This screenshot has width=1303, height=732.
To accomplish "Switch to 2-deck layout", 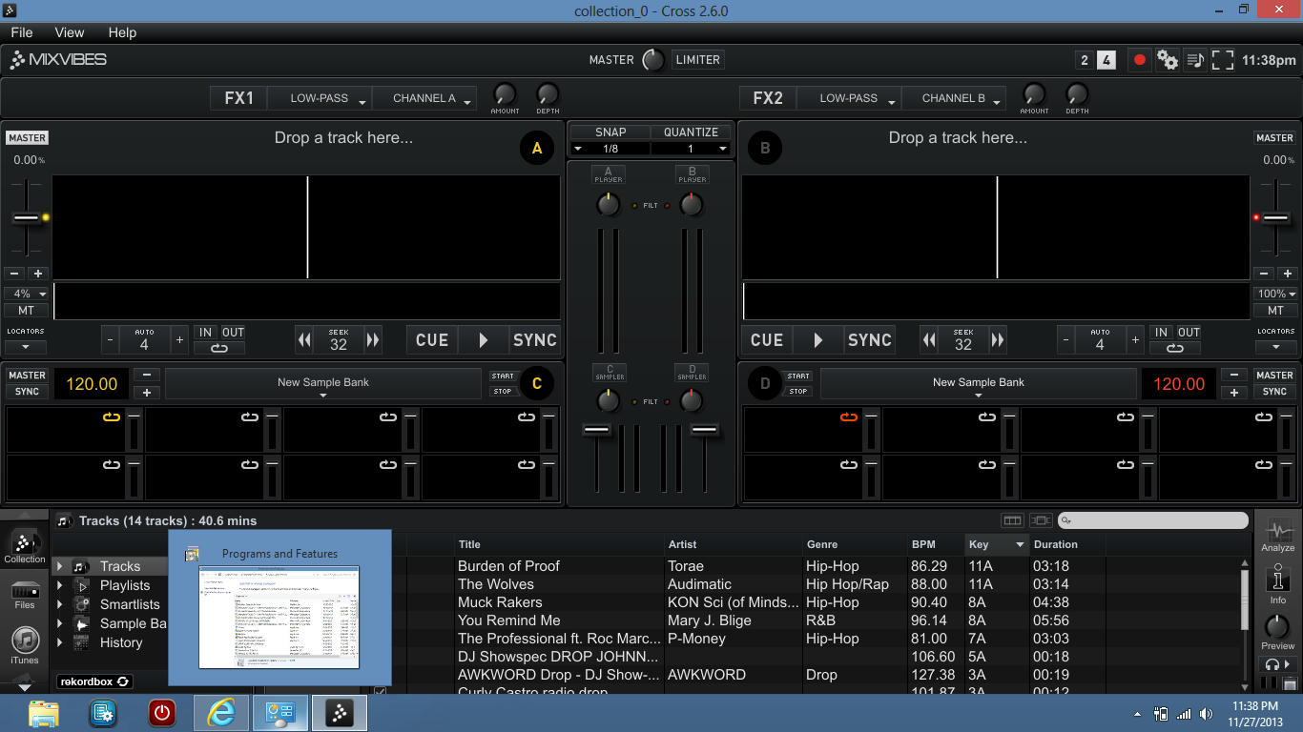I will coord(1084,60).
